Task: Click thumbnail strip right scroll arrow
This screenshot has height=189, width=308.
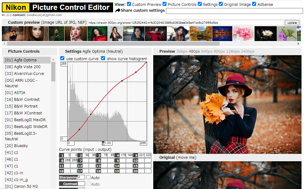Action: pos(298,43)
